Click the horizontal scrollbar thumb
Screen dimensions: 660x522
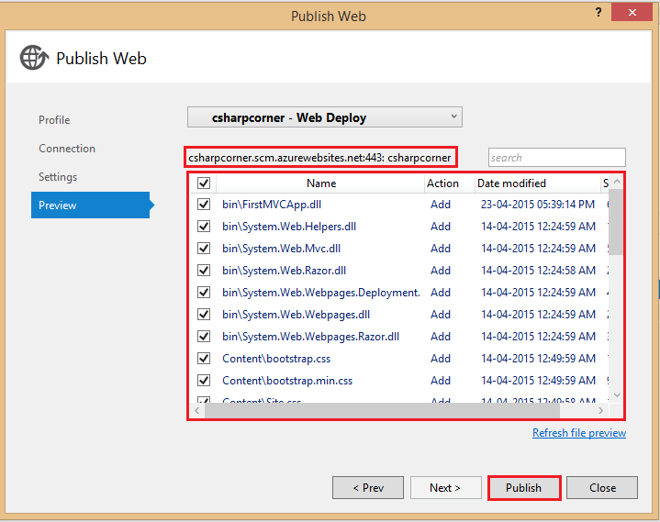pyautogui.click(x=382, y=410)
